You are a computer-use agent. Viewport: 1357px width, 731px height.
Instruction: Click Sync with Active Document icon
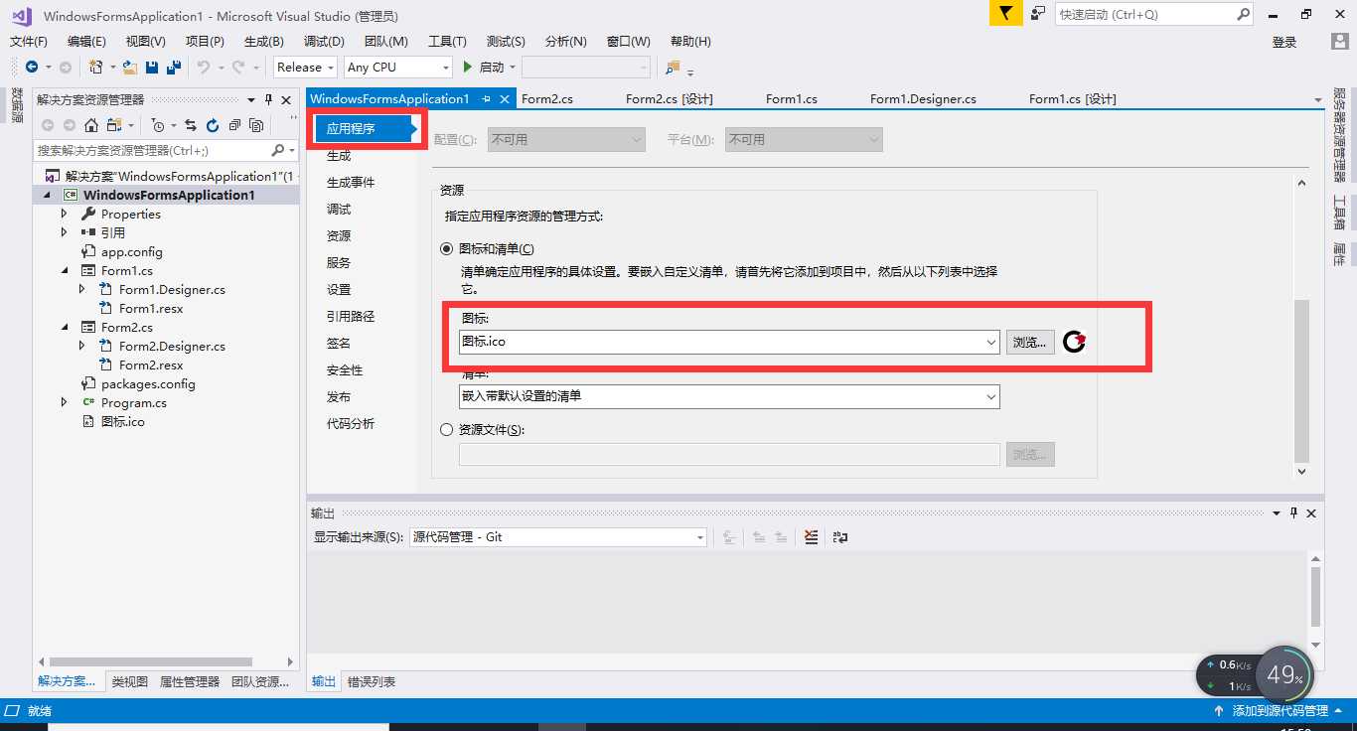[x=191, y=125]
